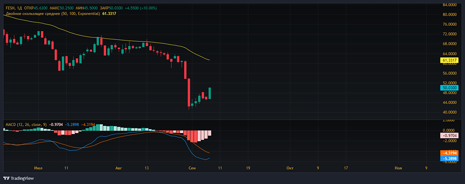Click the 56.0000 price scale label

pyautogui.click(x=450, y=73)
